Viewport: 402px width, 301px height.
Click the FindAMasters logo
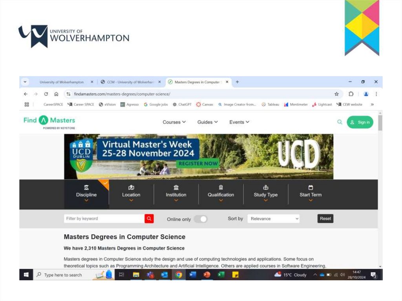coord(49,122)
